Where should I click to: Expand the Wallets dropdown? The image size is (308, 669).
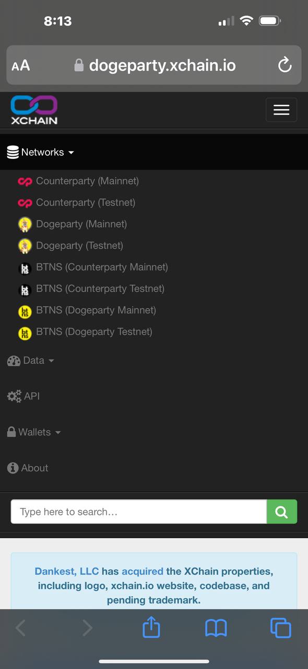34,432
